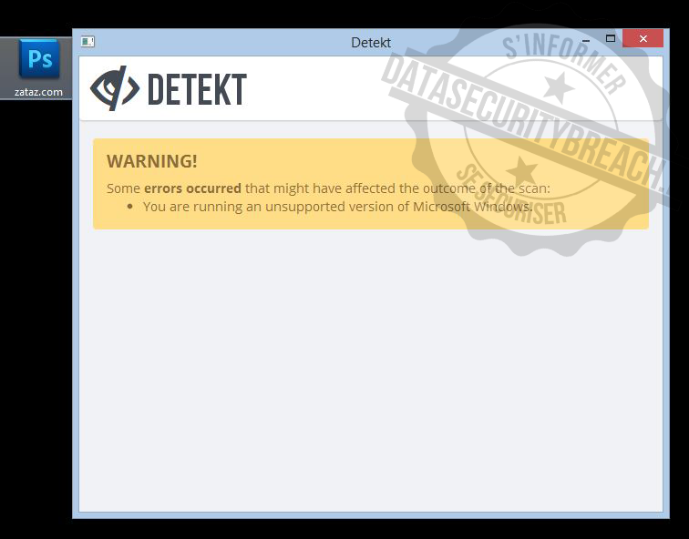Click the lower star in the watermark

click(521, 170)
